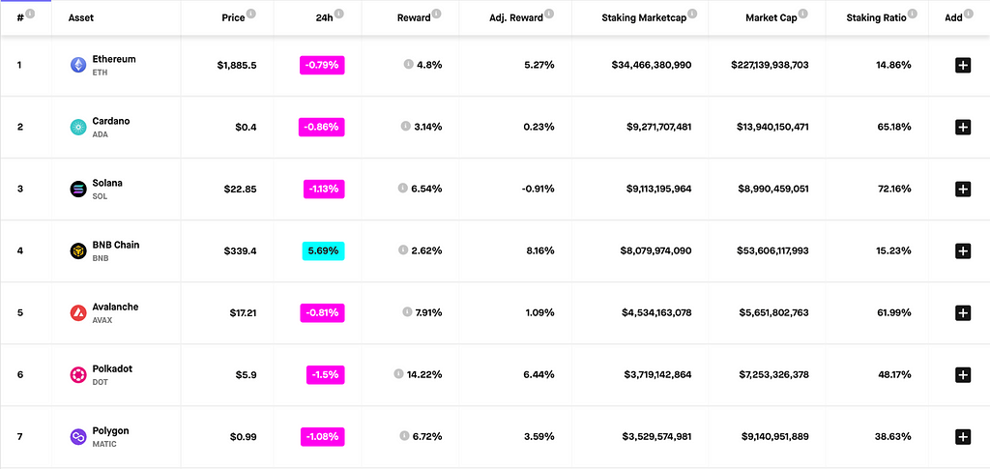Add Ethereum using its plus button

pos(962,65)
